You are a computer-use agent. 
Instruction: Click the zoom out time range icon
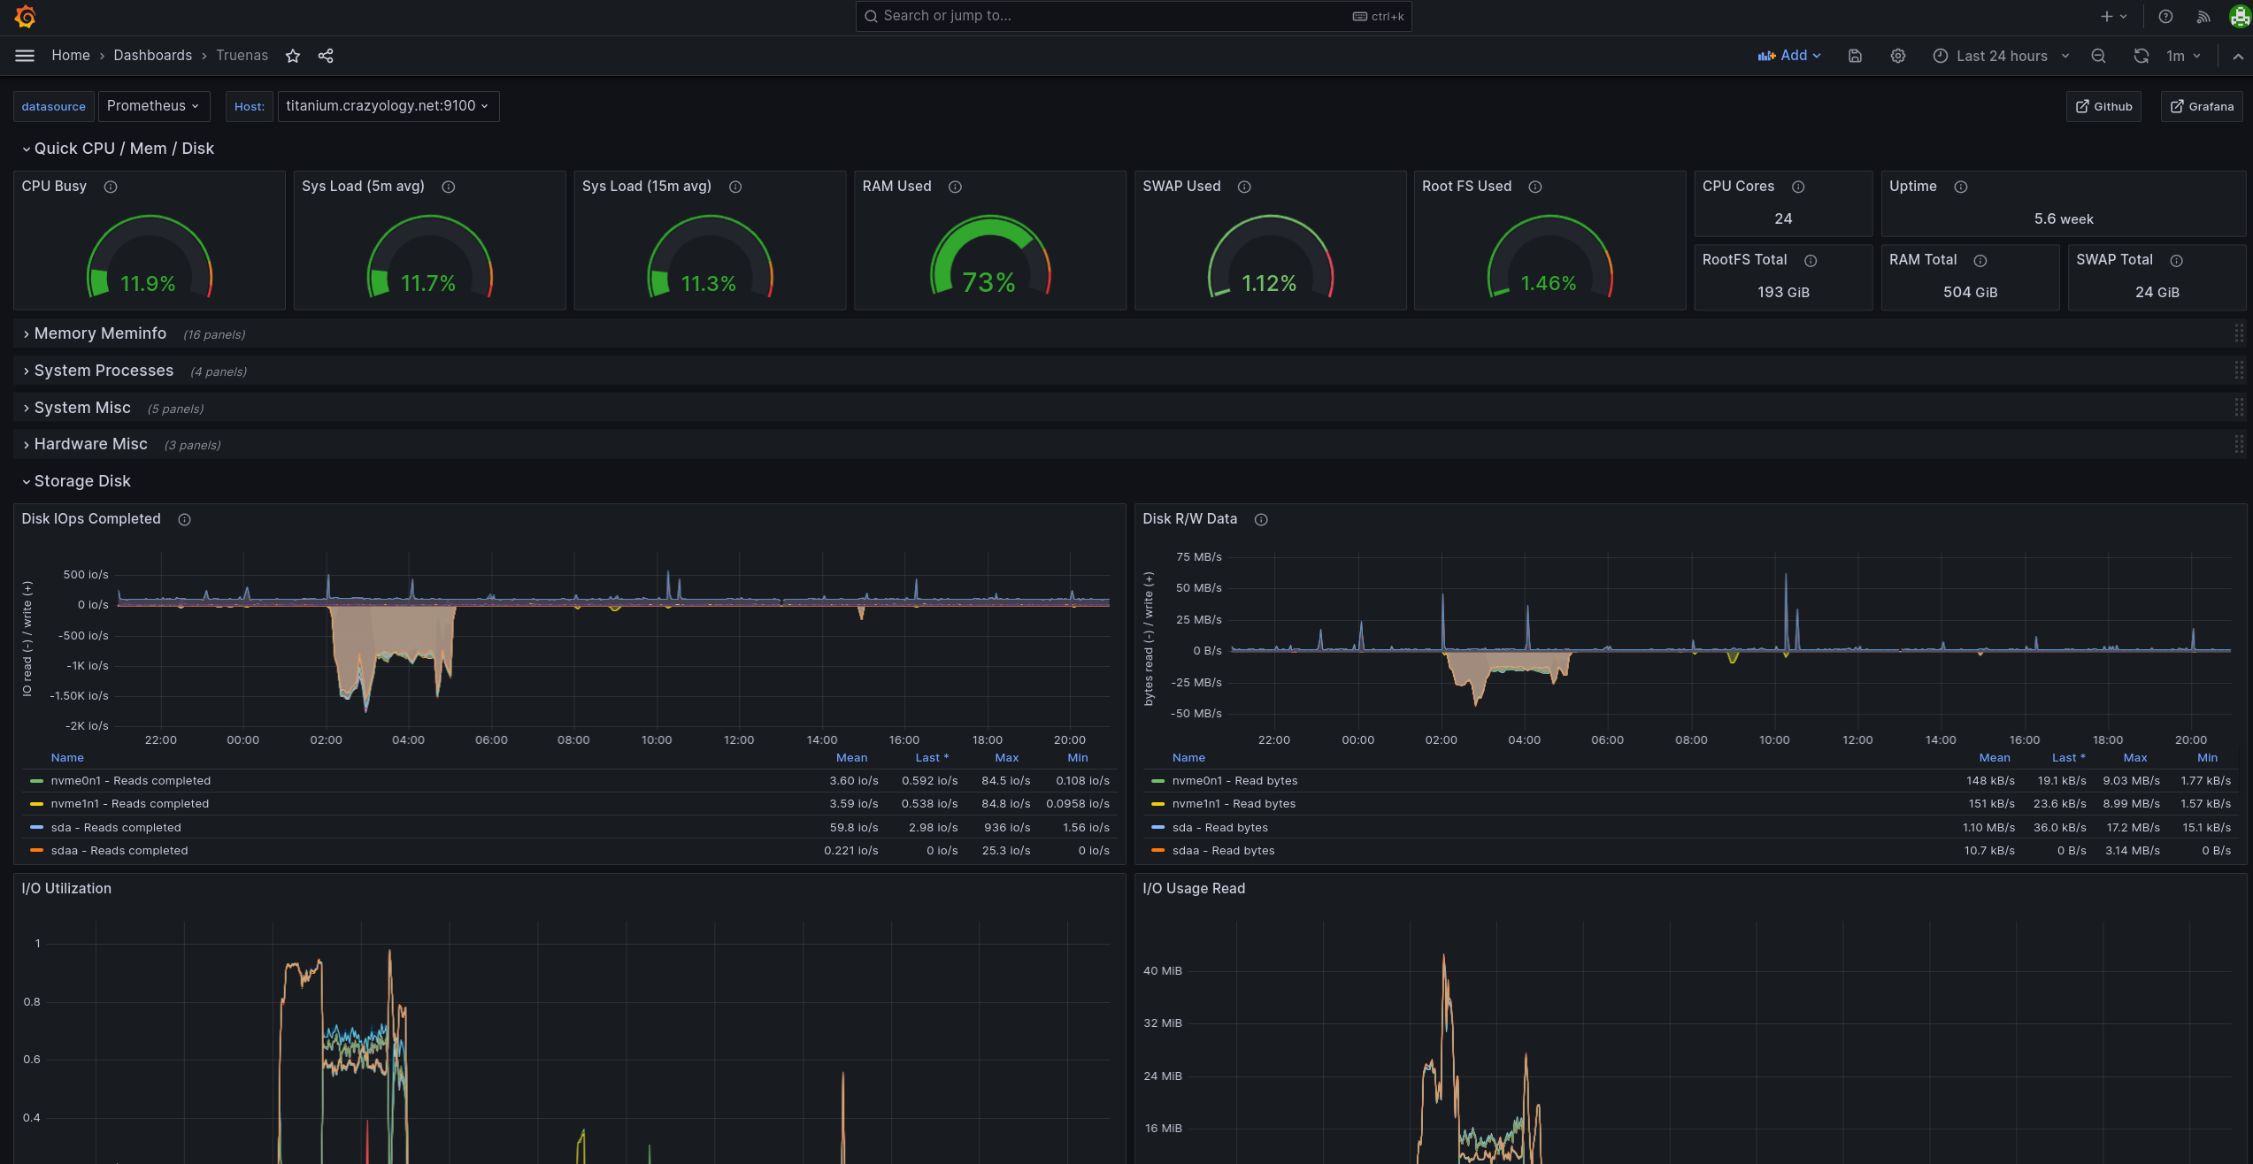pyautogui.click(x=2098, y=56)
